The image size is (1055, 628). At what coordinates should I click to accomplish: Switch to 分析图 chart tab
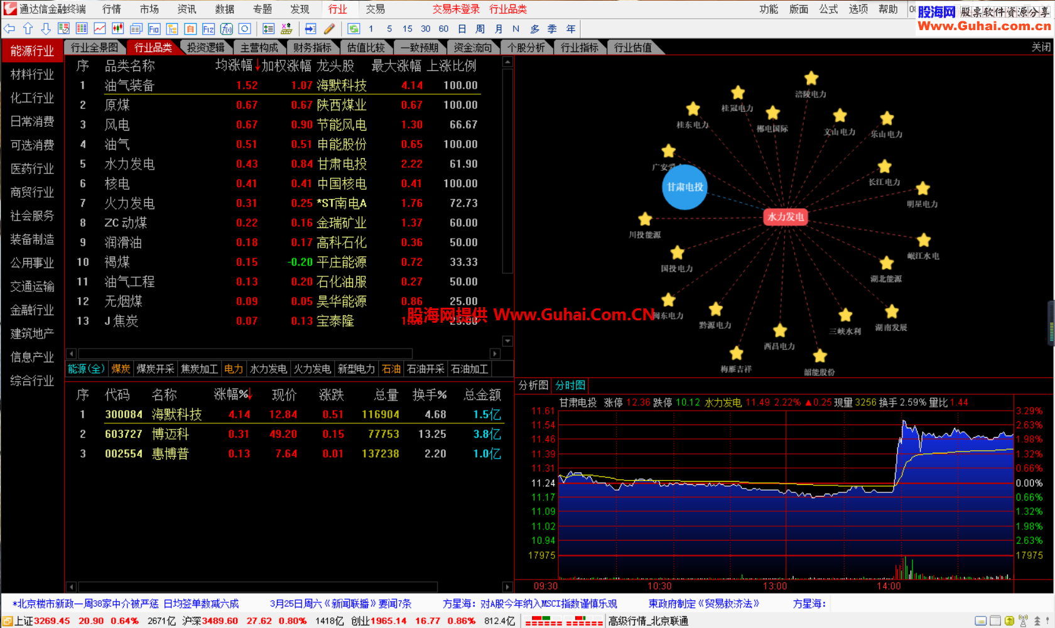click(533, 385)
